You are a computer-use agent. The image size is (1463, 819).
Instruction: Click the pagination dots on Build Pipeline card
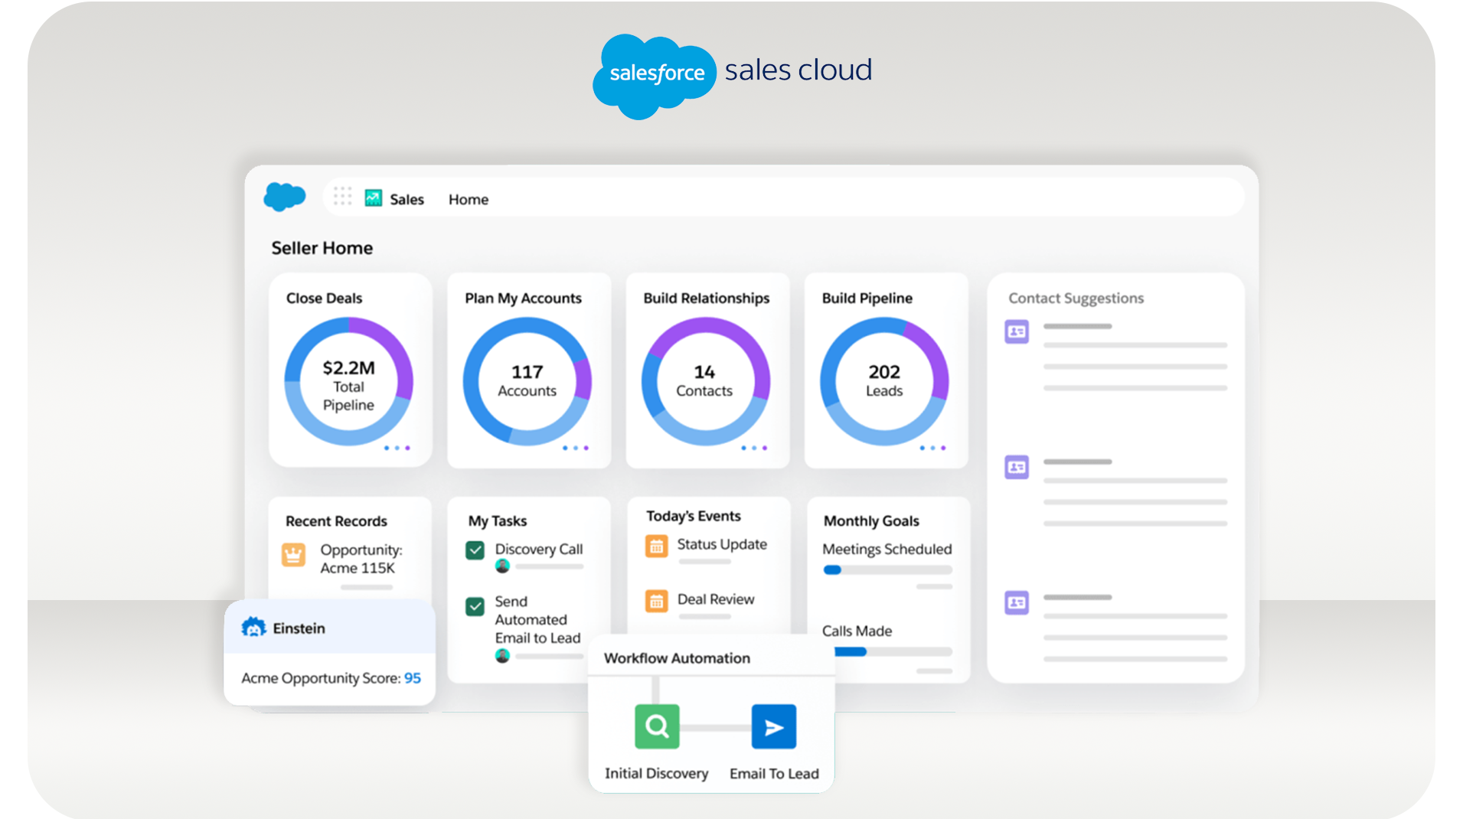[932, 448]
